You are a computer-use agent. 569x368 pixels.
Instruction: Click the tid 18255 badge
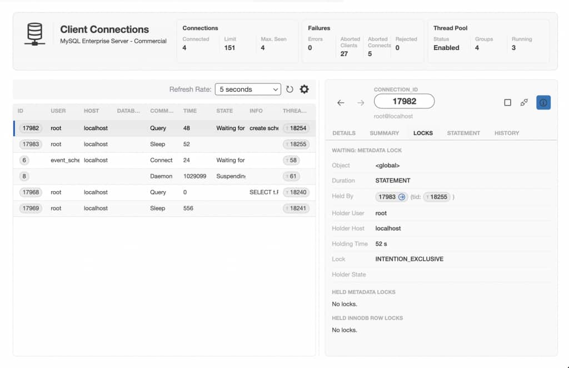(437, 197)
